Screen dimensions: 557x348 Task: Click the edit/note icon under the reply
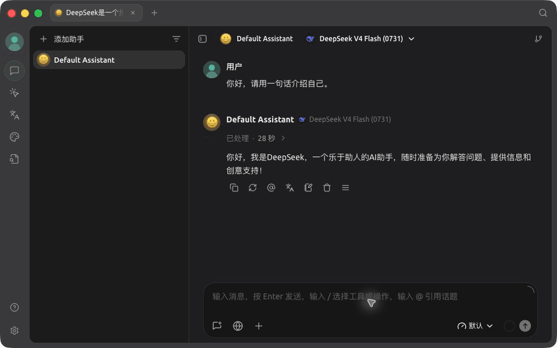[308, 187]
